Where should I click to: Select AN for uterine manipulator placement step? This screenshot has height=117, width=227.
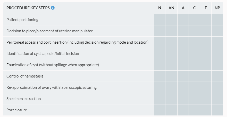coord(171,31)
